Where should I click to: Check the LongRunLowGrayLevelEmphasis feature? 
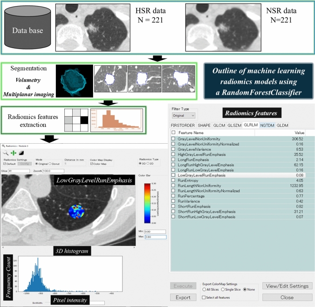(x=173, y=170)
